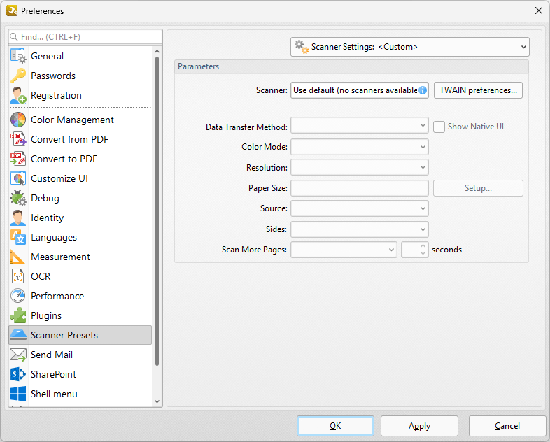Open the Resolution dropdown
Viewport: 550px width, 442px height.
click(x=359, y=168)
